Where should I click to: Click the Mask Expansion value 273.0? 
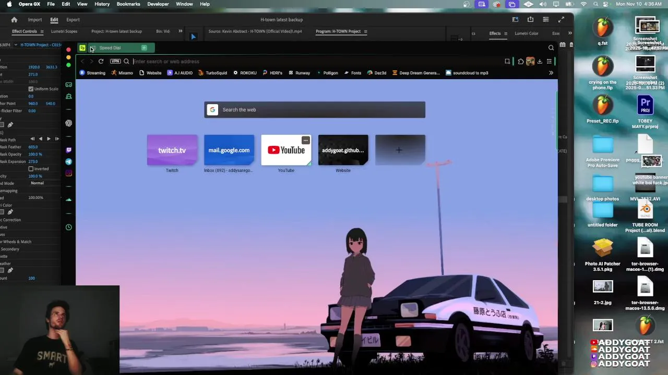coord(33,161)
